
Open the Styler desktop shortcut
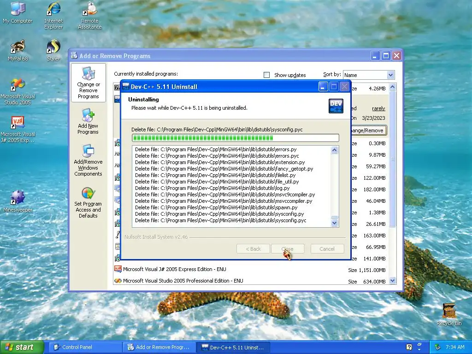(x=53, y=50)
